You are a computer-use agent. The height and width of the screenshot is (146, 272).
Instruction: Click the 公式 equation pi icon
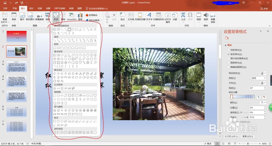[x=183, y=15]
